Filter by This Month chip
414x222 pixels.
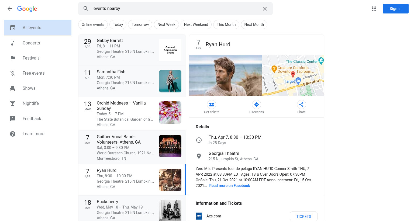coord(226,25)
